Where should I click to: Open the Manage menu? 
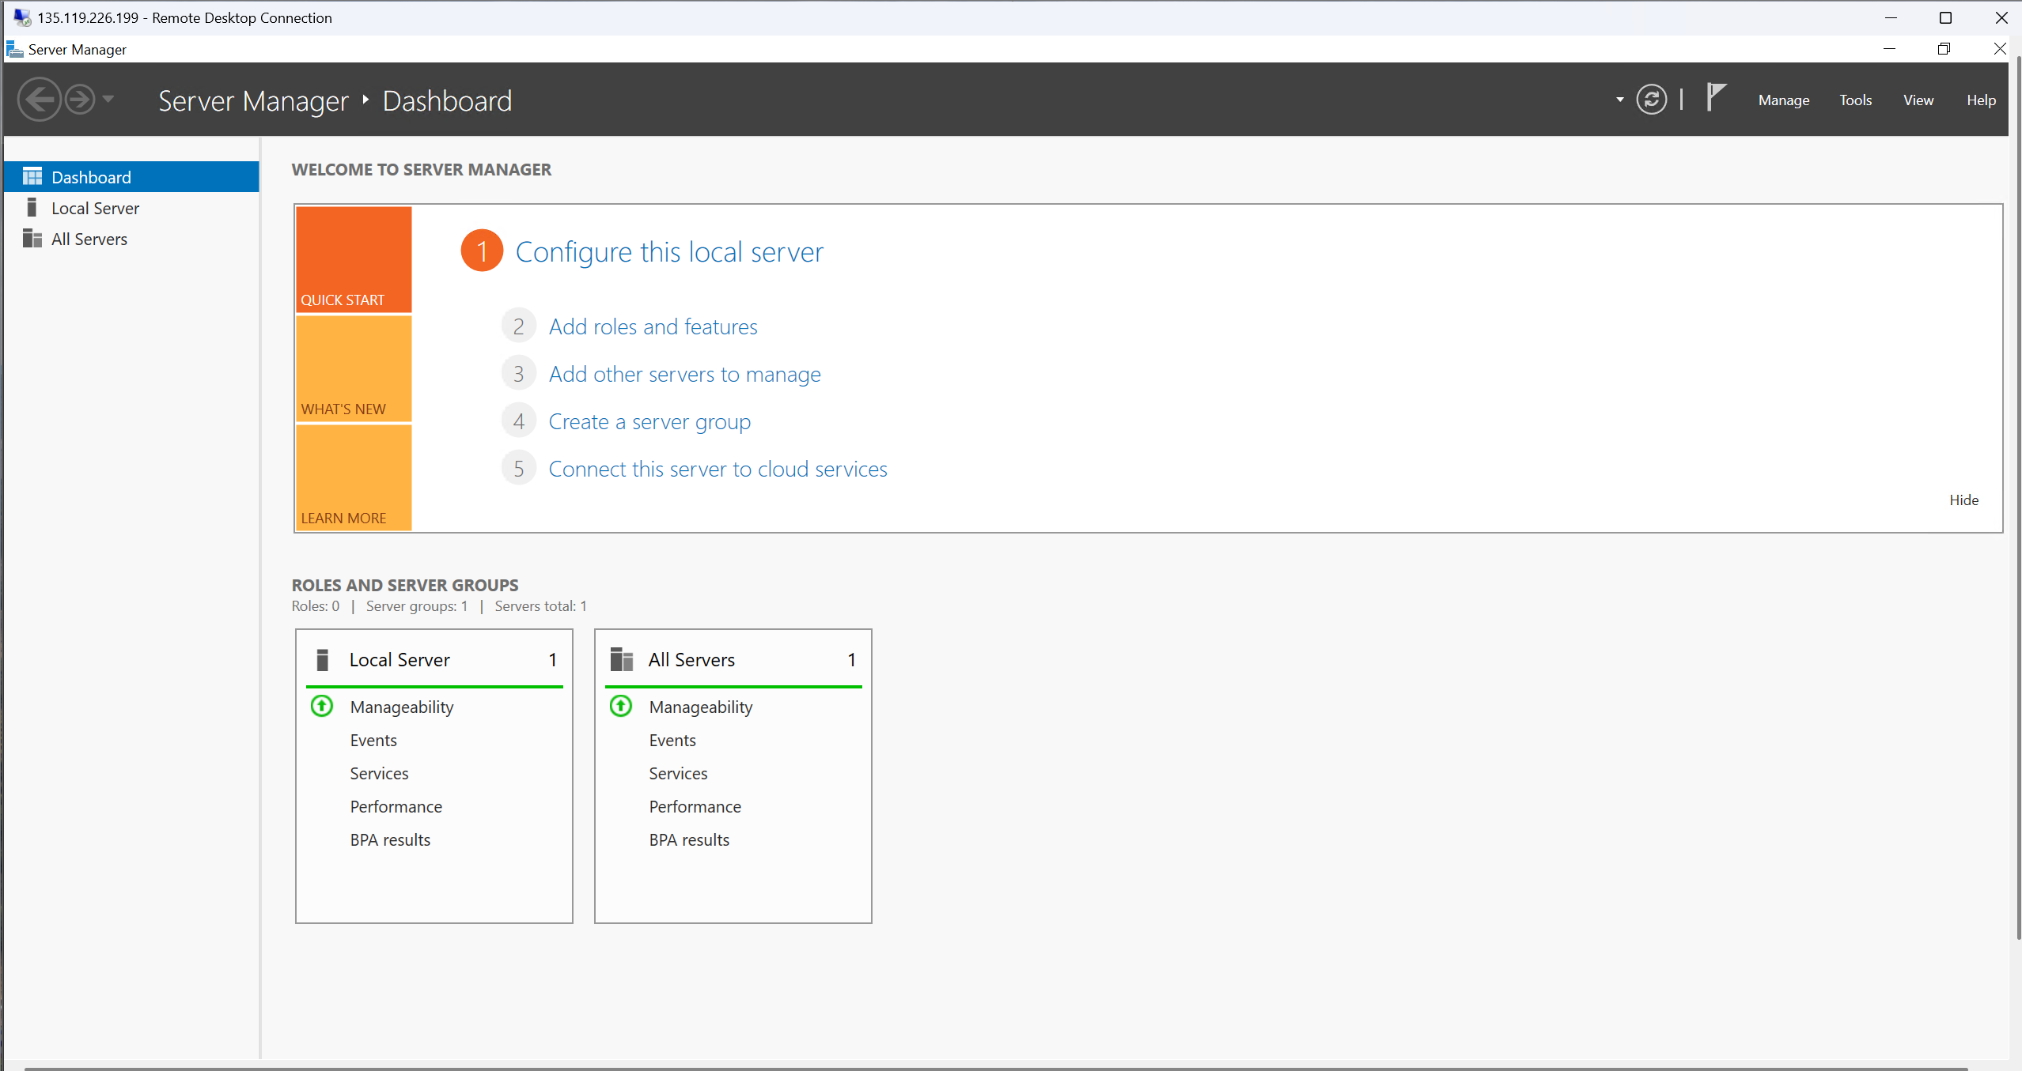(1782, 100)
